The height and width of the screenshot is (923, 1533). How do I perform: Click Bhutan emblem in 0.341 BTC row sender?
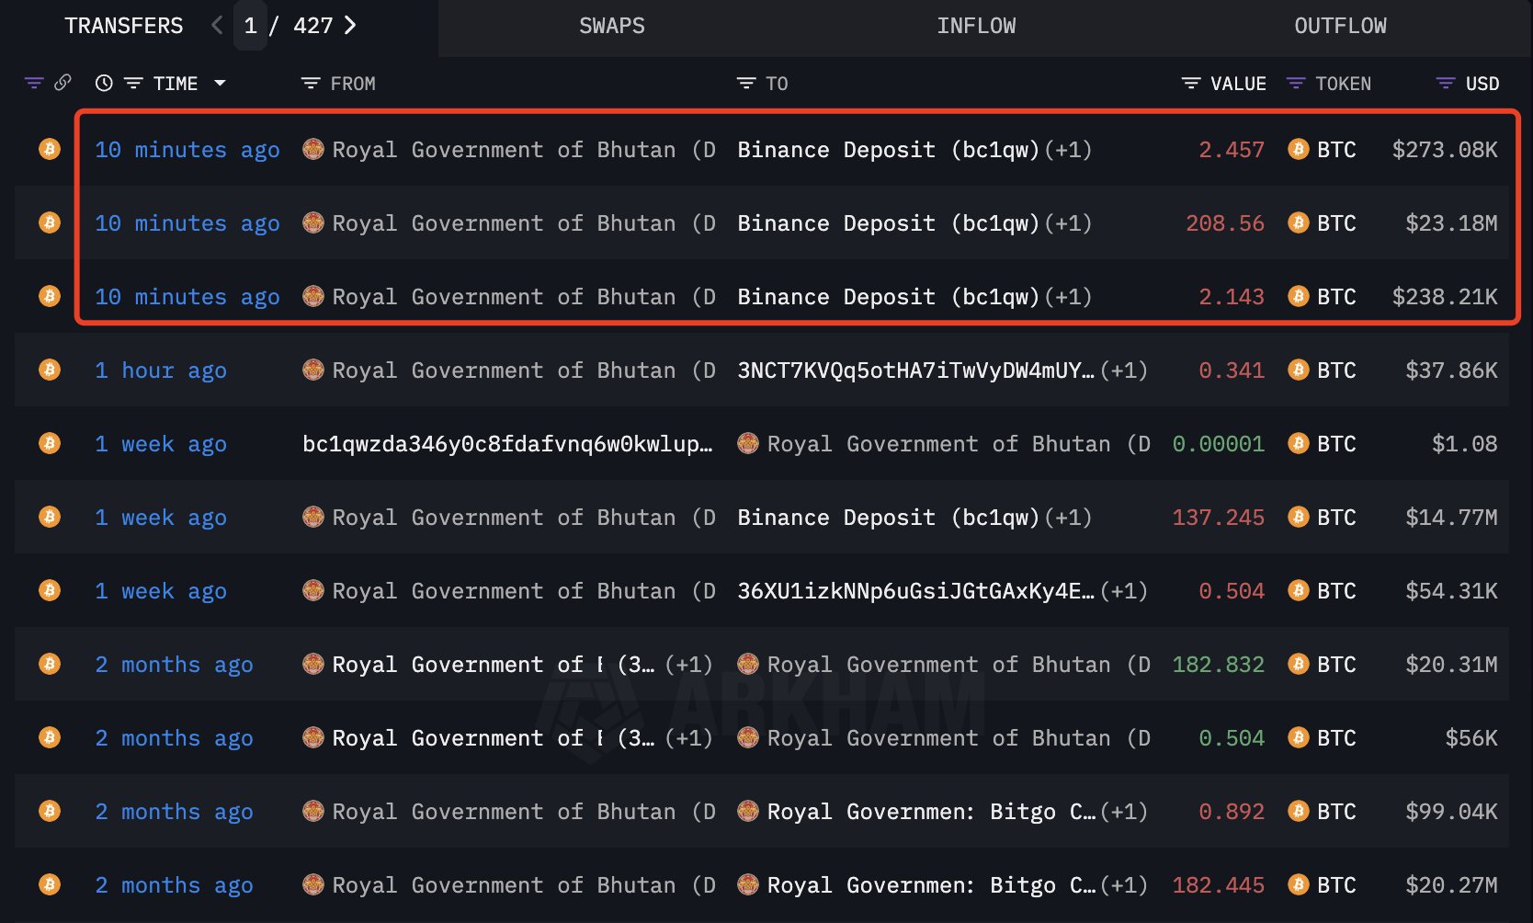tap(313, 370)
